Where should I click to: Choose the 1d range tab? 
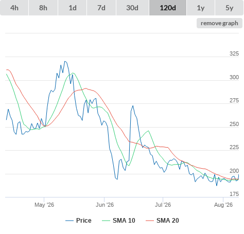(x=73, y=8)
